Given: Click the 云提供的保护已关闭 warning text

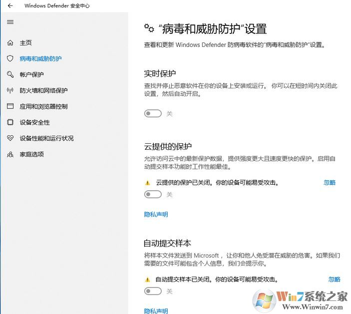Looking at the screenshot, I should pyautogui.click(x=217, y=183).
